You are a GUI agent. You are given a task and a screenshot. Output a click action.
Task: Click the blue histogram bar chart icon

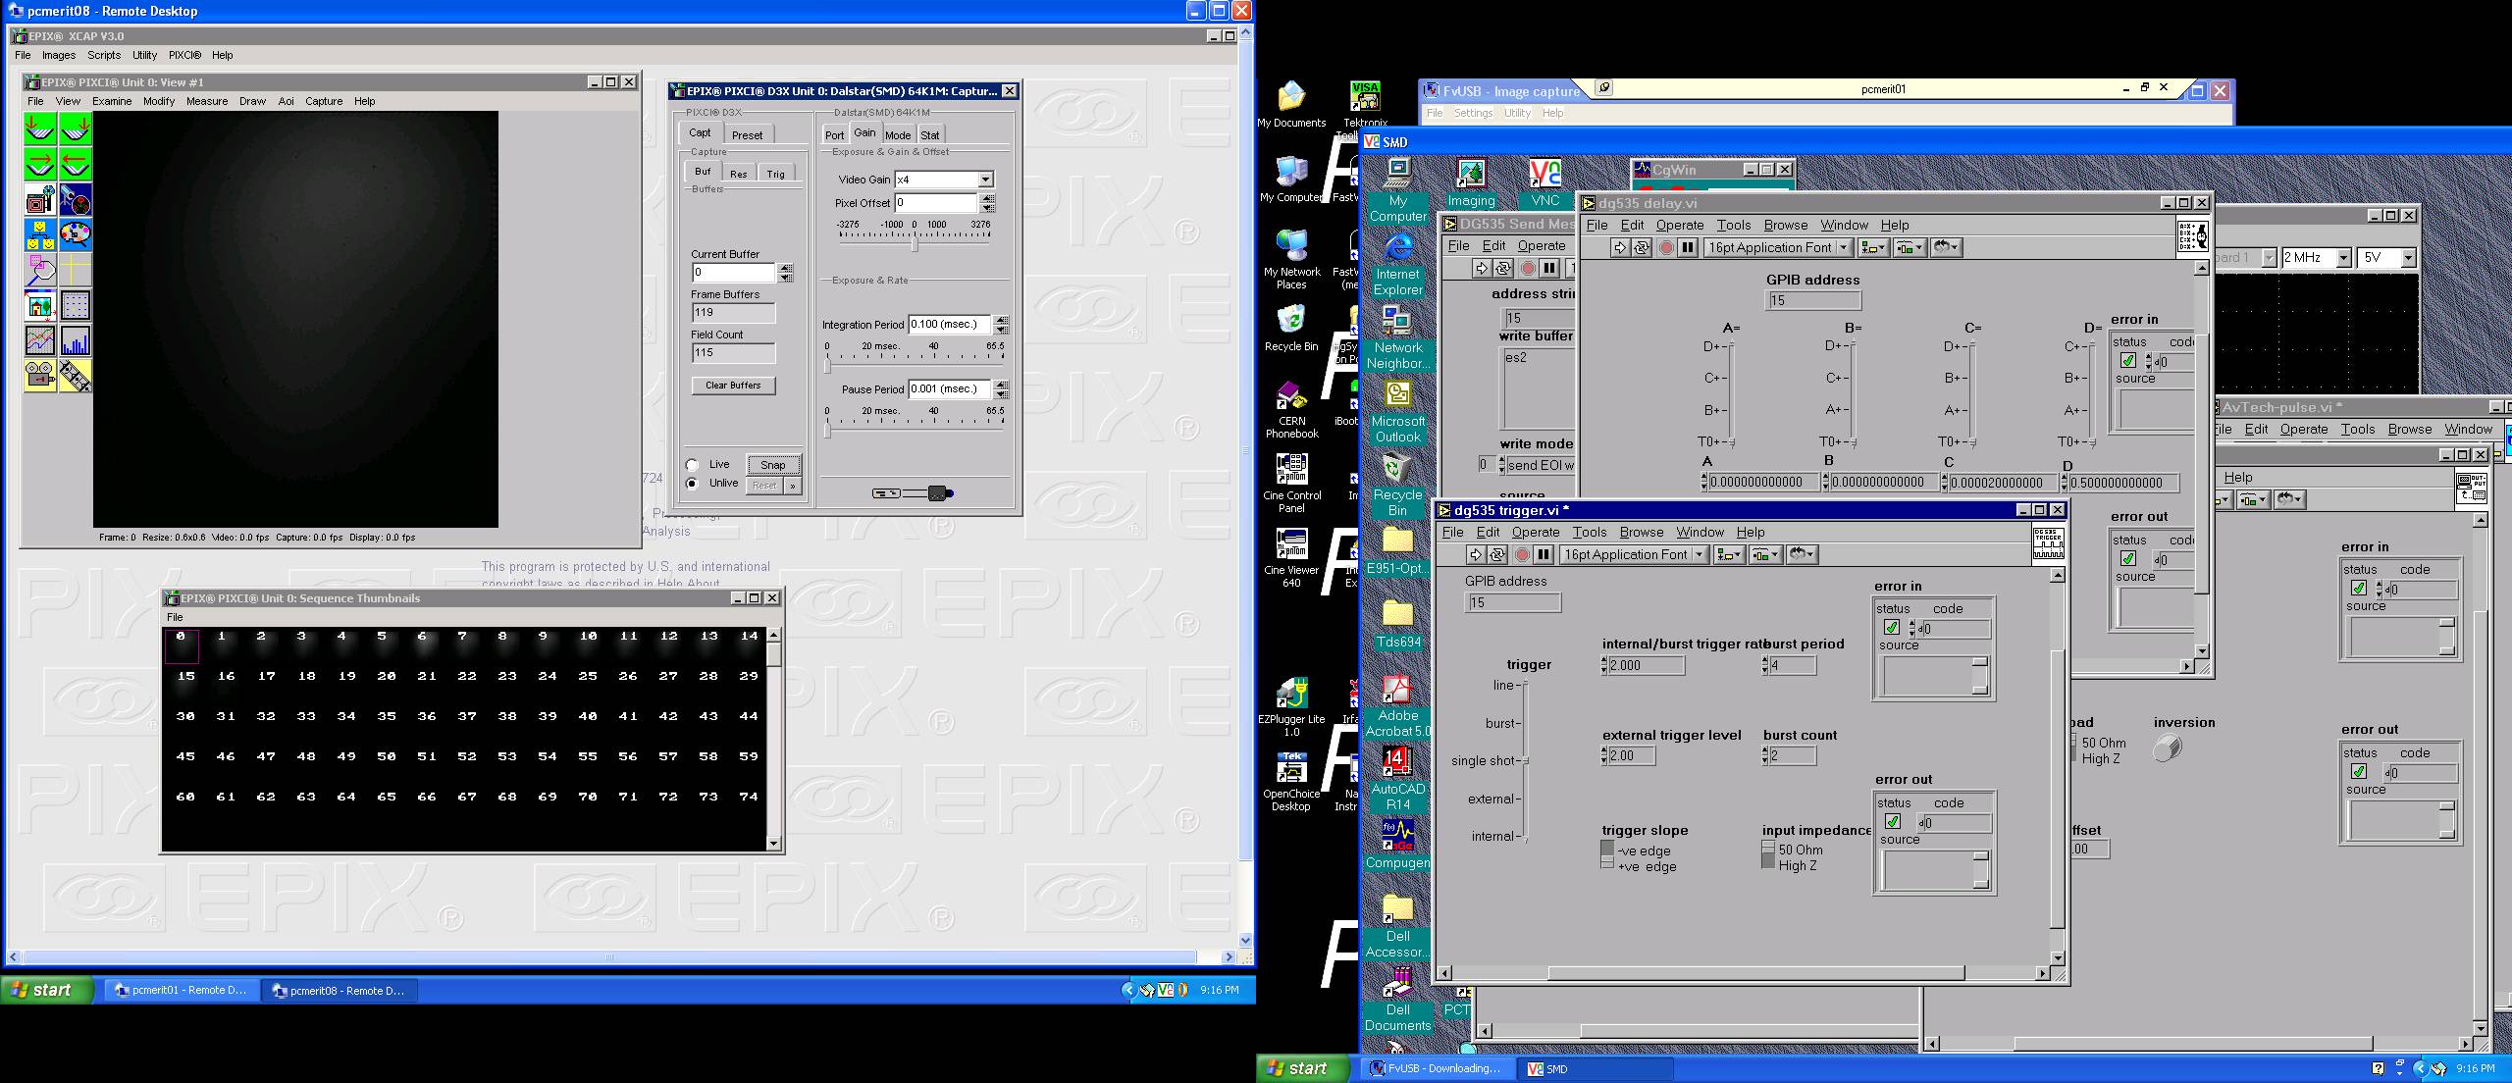tap(76, 340)
